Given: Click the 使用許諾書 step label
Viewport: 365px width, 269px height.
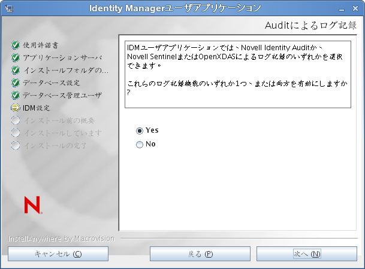Looking at the screenshot, I should click(41, 45).
